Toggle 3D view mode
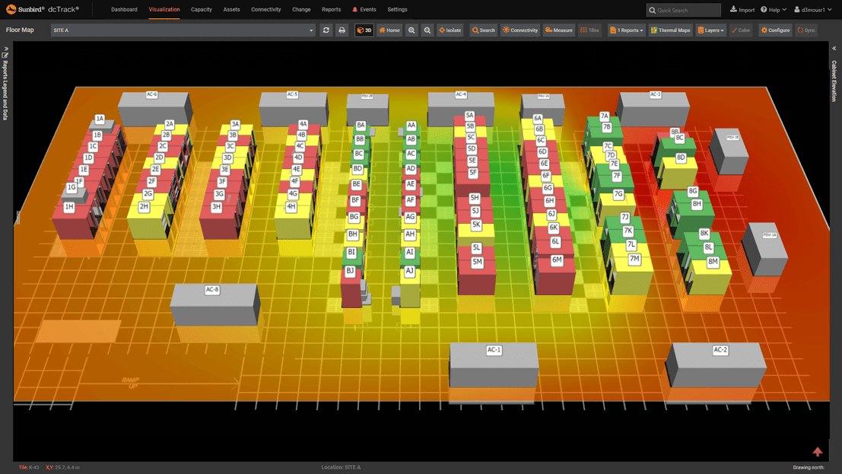842x474 pixels. [x=364, y=30]
